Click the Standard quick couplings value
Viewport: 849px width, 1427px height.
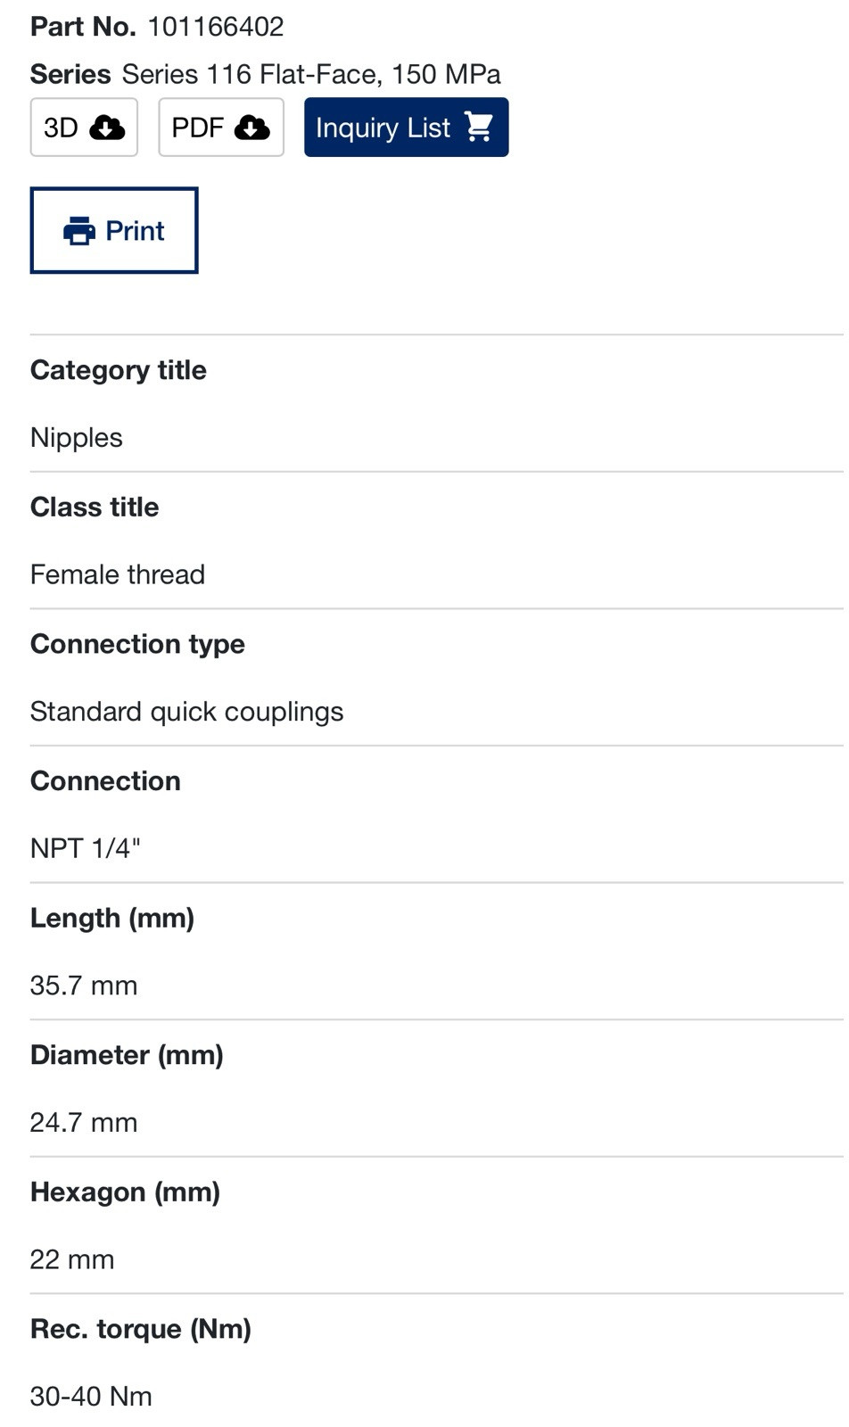tap(186, 712)
